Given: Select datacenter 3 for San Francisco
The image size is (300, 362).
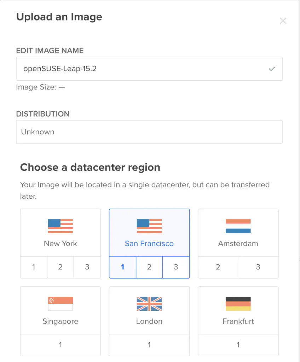Looking at the screenshot, I should (x=176, y=267).
